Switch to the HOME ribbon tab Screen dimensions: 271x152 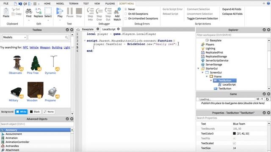[47, 3]
